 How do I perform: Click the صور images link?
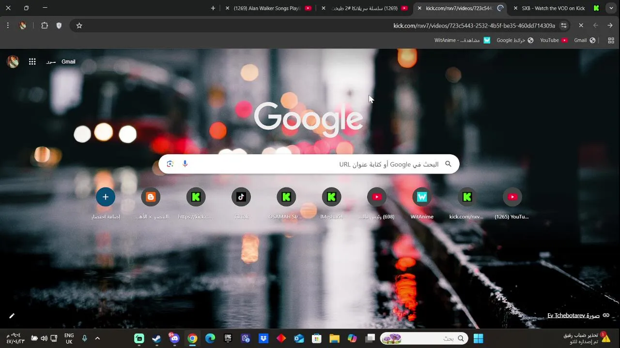click(x=51, y=62)
